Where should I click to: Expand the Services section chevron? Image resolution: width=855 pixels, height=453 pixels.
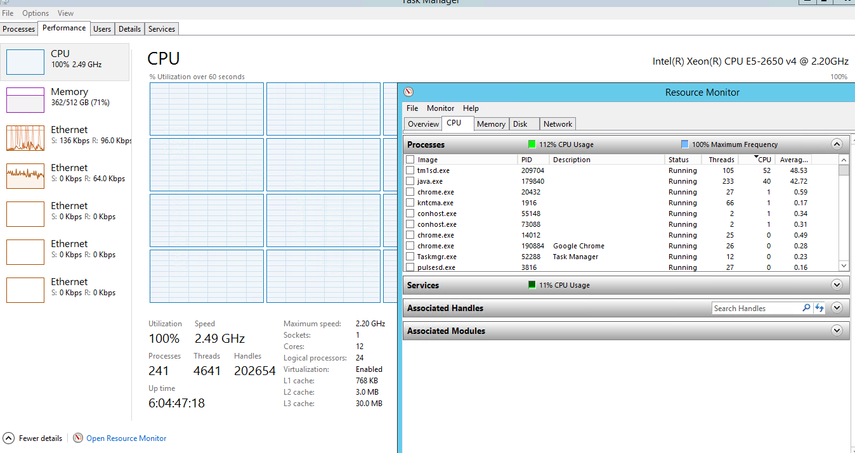click(837, 285)
